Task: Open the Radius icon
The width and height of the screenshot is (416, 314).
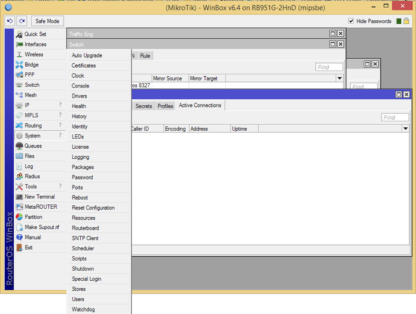Action: click(19, 176)
